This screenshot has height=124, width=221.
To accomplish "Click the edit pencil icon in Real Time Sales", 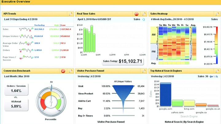I will [144, 14].
